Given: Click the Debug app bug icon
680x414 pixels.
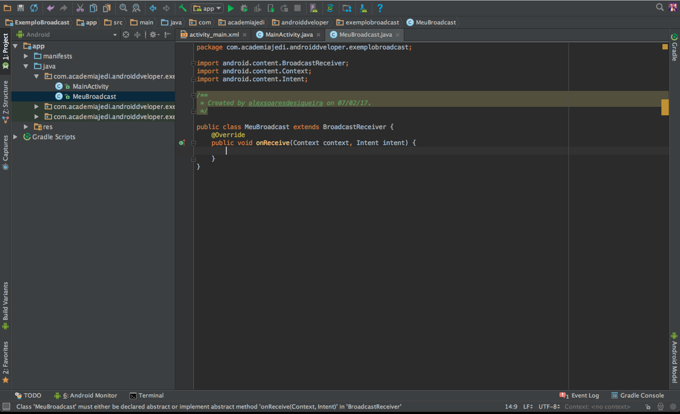Looking at the screenshot, I should 244,8.
